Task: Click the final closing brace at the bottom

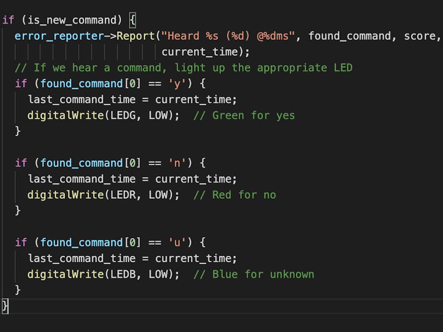Action: tap(5, 305)
